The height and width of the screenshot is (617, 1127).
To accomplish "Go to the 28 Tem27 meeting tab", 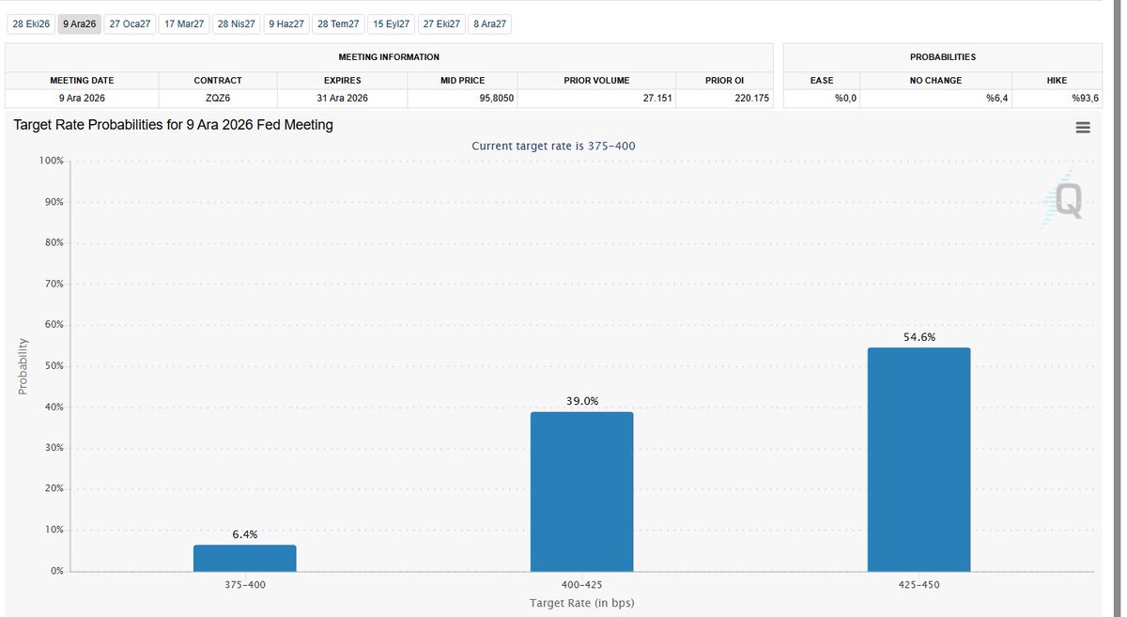I will [338, 24].
